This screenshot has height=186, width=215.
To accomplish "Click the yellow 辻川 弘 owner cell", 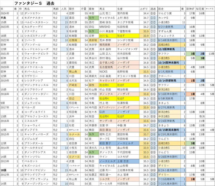I will tap(108, 36).
